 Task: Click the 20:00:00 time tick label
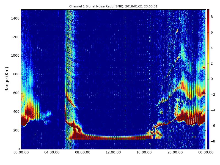(x=175, y=152)
